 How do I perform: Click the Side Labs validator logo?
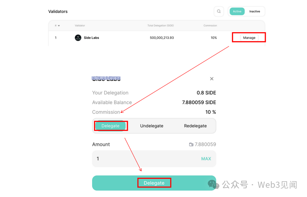point(78,38)
